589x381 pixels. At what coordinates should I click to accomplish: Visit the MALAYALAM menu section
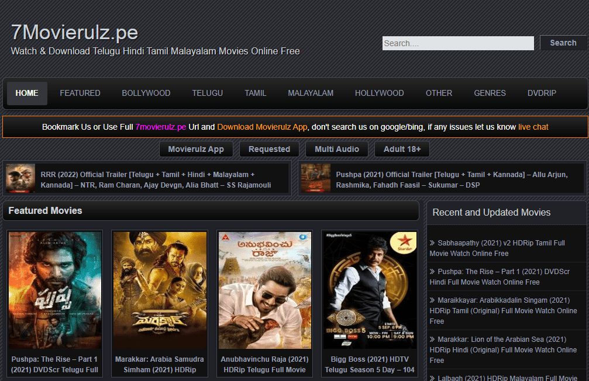pos(311,93)
